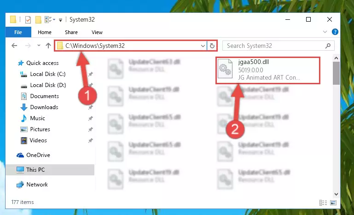Open Videos in the sidebar
This screenshot has width=354, height=215.
click(x=38, y=140)
